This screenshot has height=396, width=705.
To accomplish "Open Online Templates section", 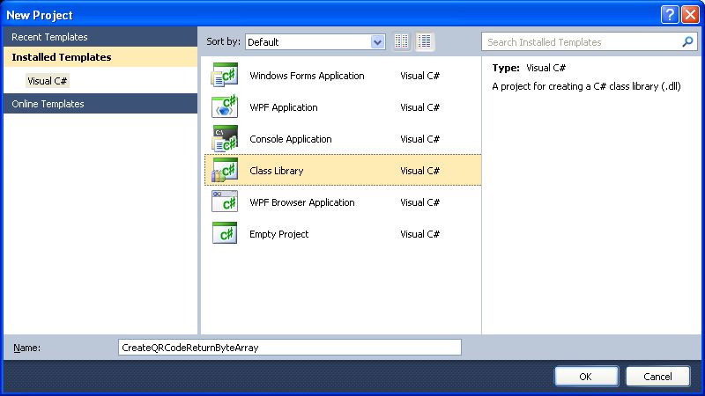I will [x=100, y=104].
